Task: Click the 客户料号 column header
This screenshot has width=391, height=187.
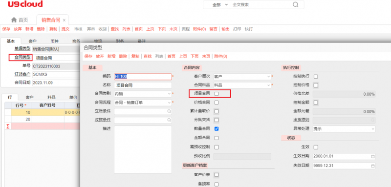Action: tap(47, 105)
